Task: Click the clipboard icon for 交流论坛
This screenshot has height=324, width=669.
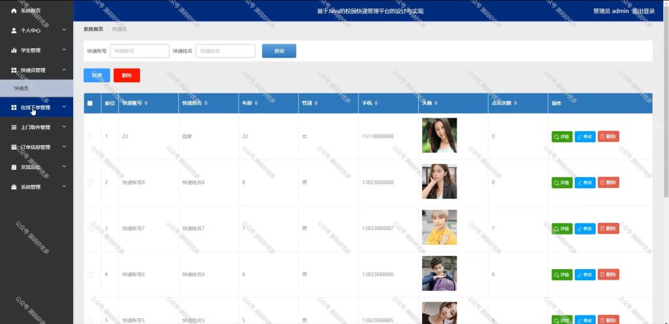Action: [x=14, y=167]
